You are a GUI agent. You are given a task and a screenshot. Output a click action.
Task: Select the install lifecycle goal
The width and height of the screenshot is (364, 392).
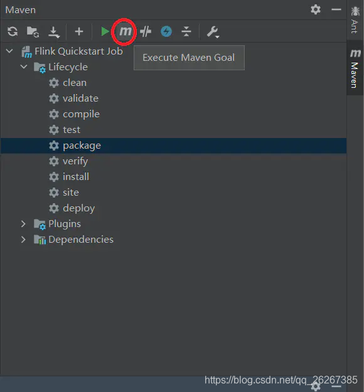click(x=76, y=177)
